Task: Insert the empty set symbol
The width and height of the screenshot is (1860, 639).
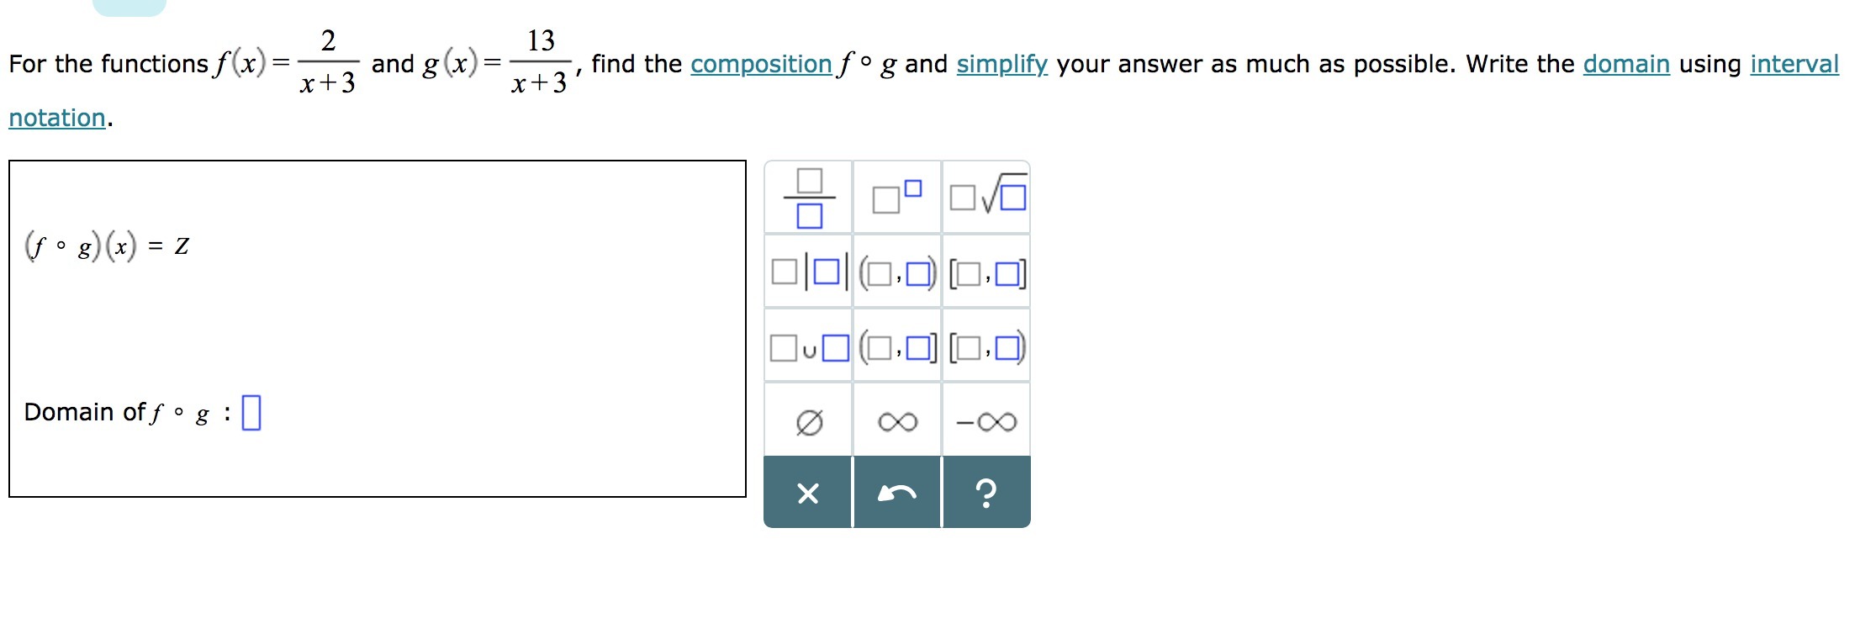Action: 808,420
